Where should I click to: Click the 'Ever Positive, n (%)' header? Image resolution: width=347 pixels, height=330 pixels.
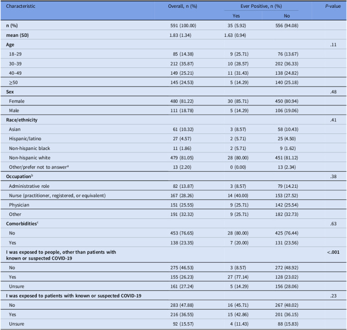261,6
